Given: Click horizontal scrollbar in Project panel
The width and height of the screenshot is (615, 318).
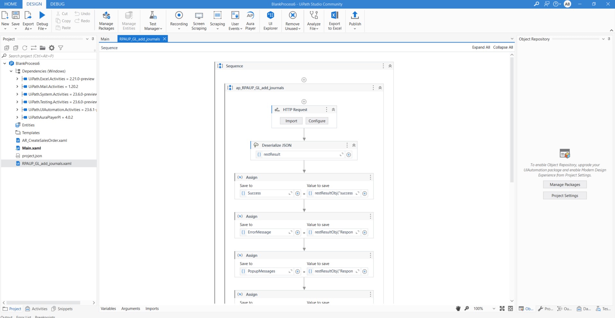Looking at the screenshot, I should click(x=43, y=303).
